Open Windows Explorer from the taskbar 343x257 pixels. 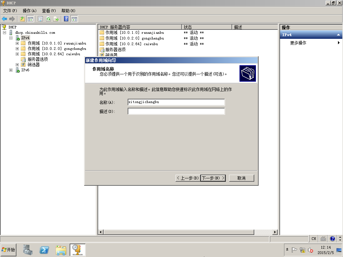[61, 250]
